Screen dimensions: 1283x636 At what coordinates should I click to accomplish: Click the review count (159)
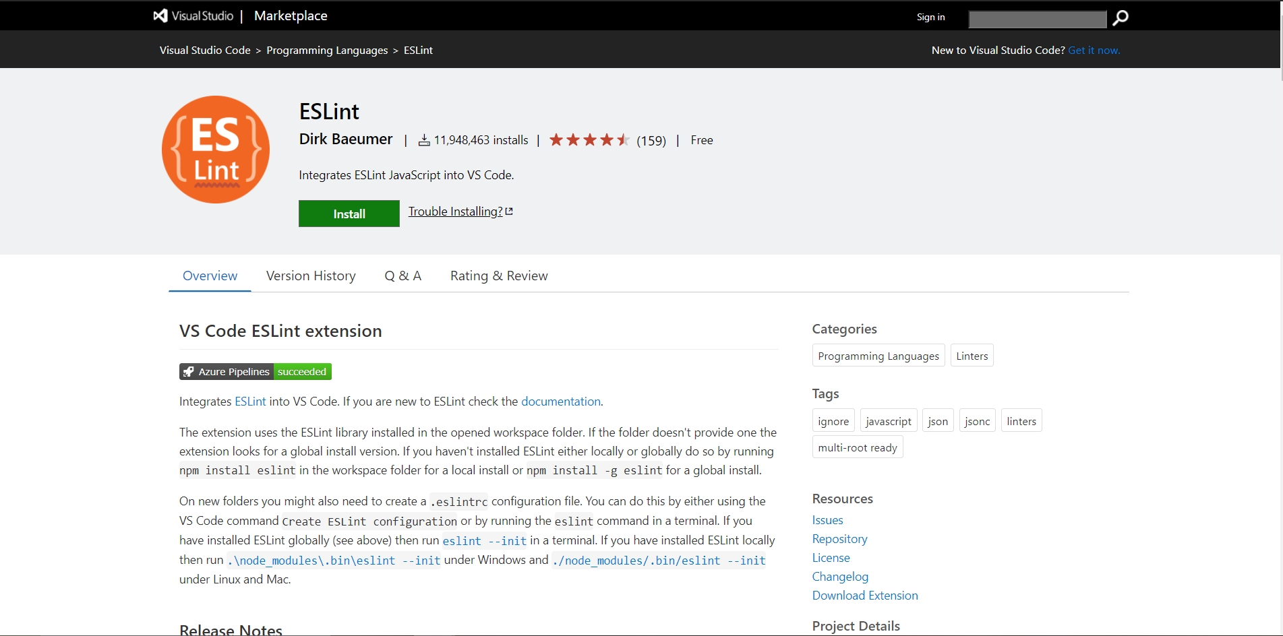(651, 141)
